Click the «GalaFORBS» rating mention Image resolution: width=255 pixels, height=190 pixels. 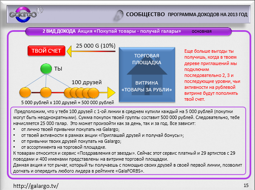[130, 171]
